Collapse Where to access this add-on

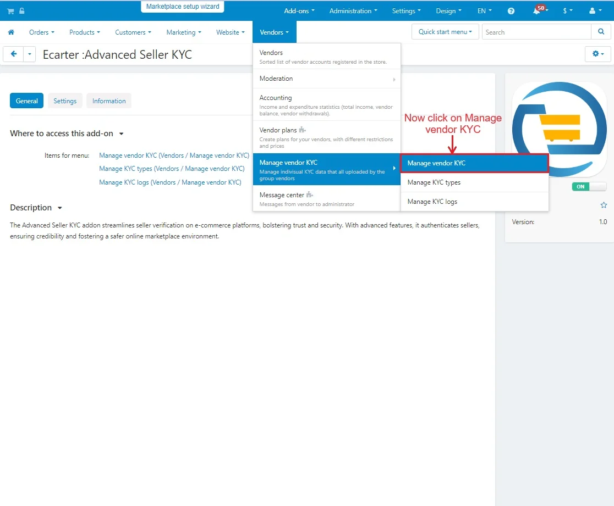pos(122,134)
